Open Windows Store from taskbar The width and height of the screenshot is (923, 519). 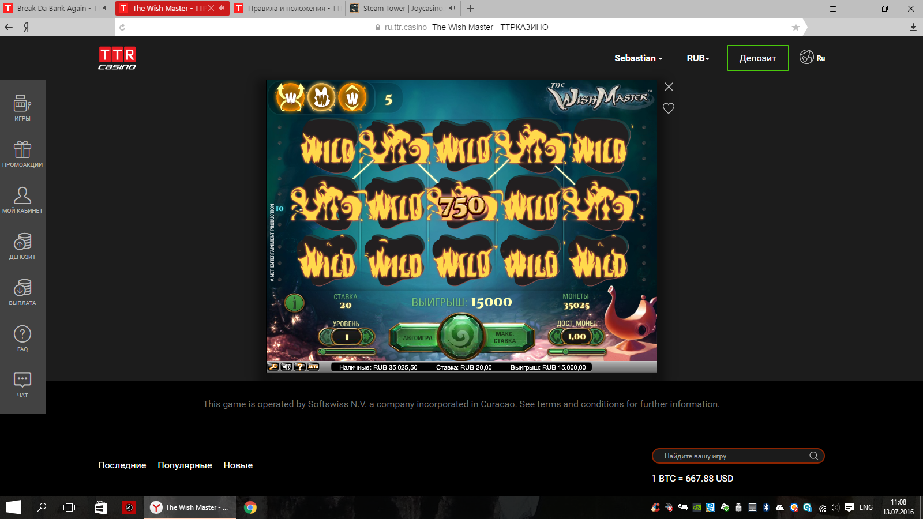pos(100,507)
